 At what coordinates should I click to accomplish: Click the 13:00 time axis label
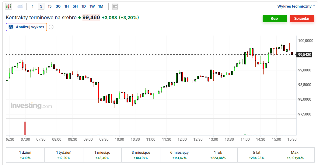tap(214, 139)
